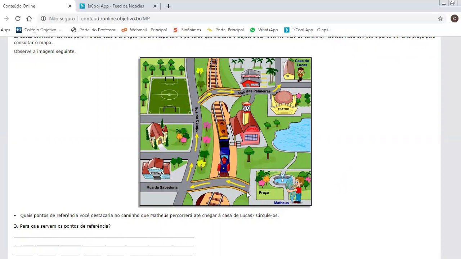Click the text 'Observe a imagem seguinte.'
Image resolution: width=461 pixels, height=259 pixels.
point(45,51)
